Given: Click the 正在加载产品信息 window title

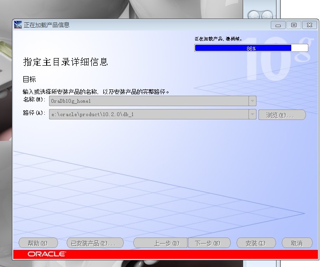Looking at the screenshot, I should pos(47,25).
